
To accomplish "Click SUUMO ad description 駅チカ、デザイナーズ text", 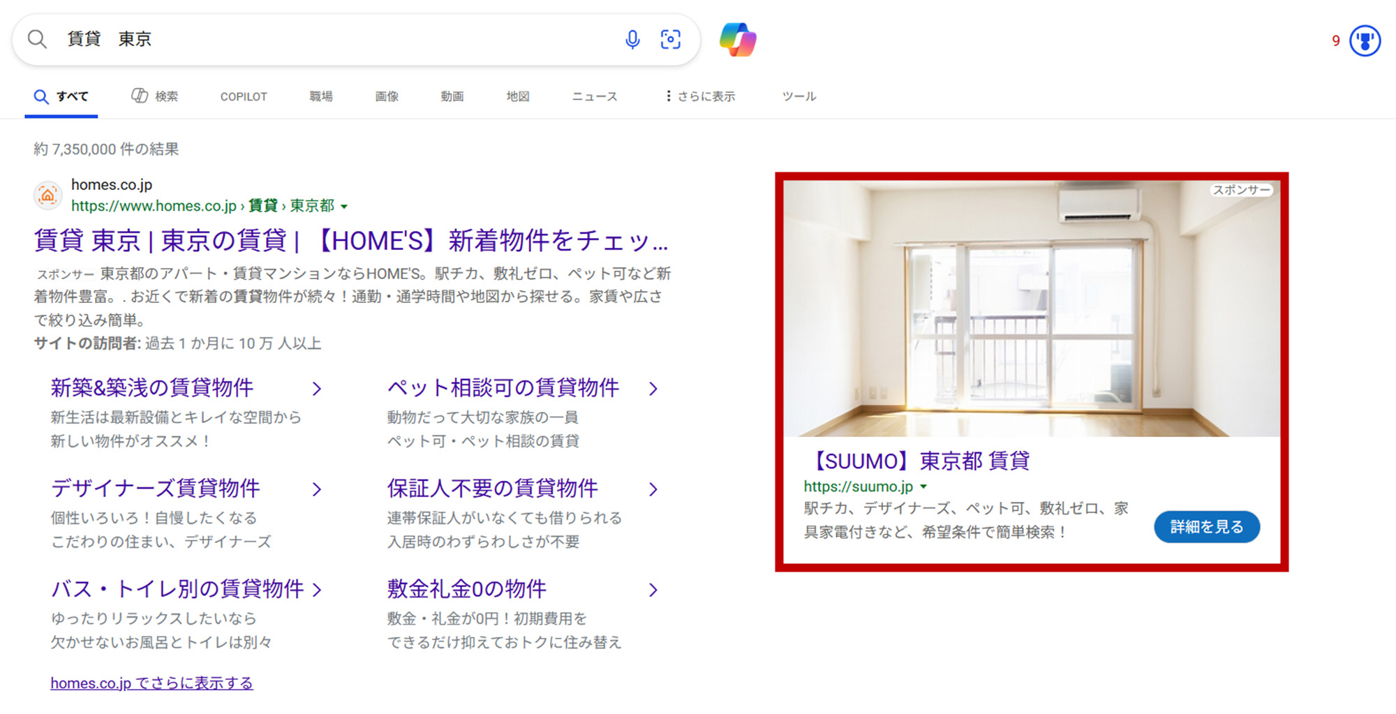I will [x=966, y=520].
